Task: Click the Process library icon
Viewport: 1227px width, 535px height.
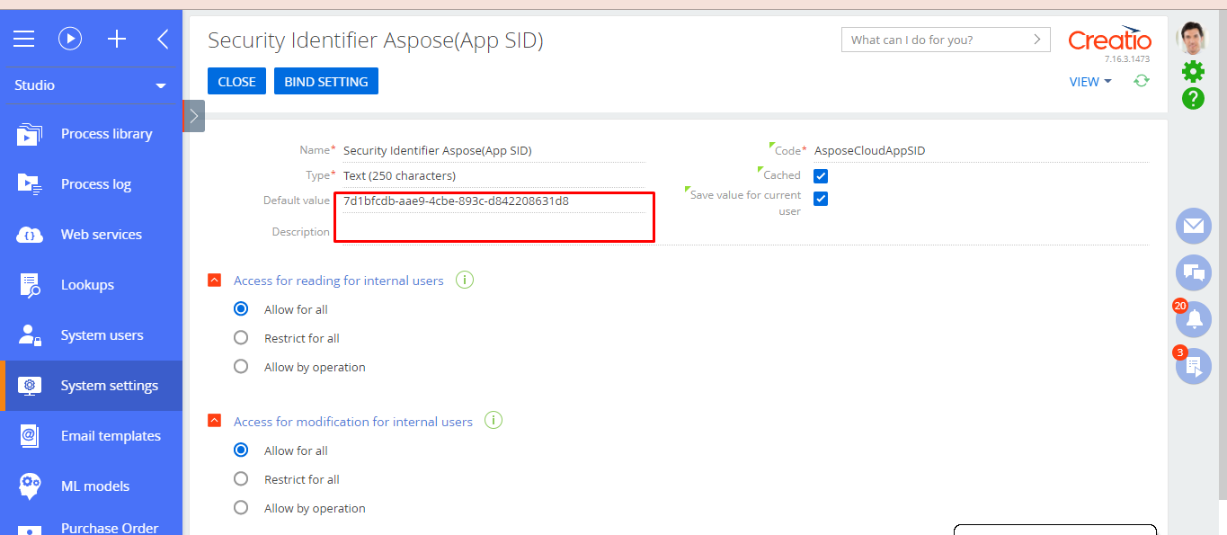Action: pyautogui.click(x=30, y=134)
